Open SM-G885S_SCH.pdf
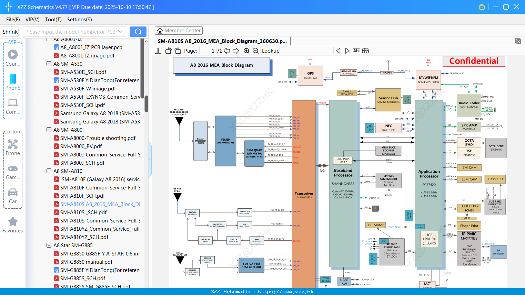525x295 pixels. (83, 278)
